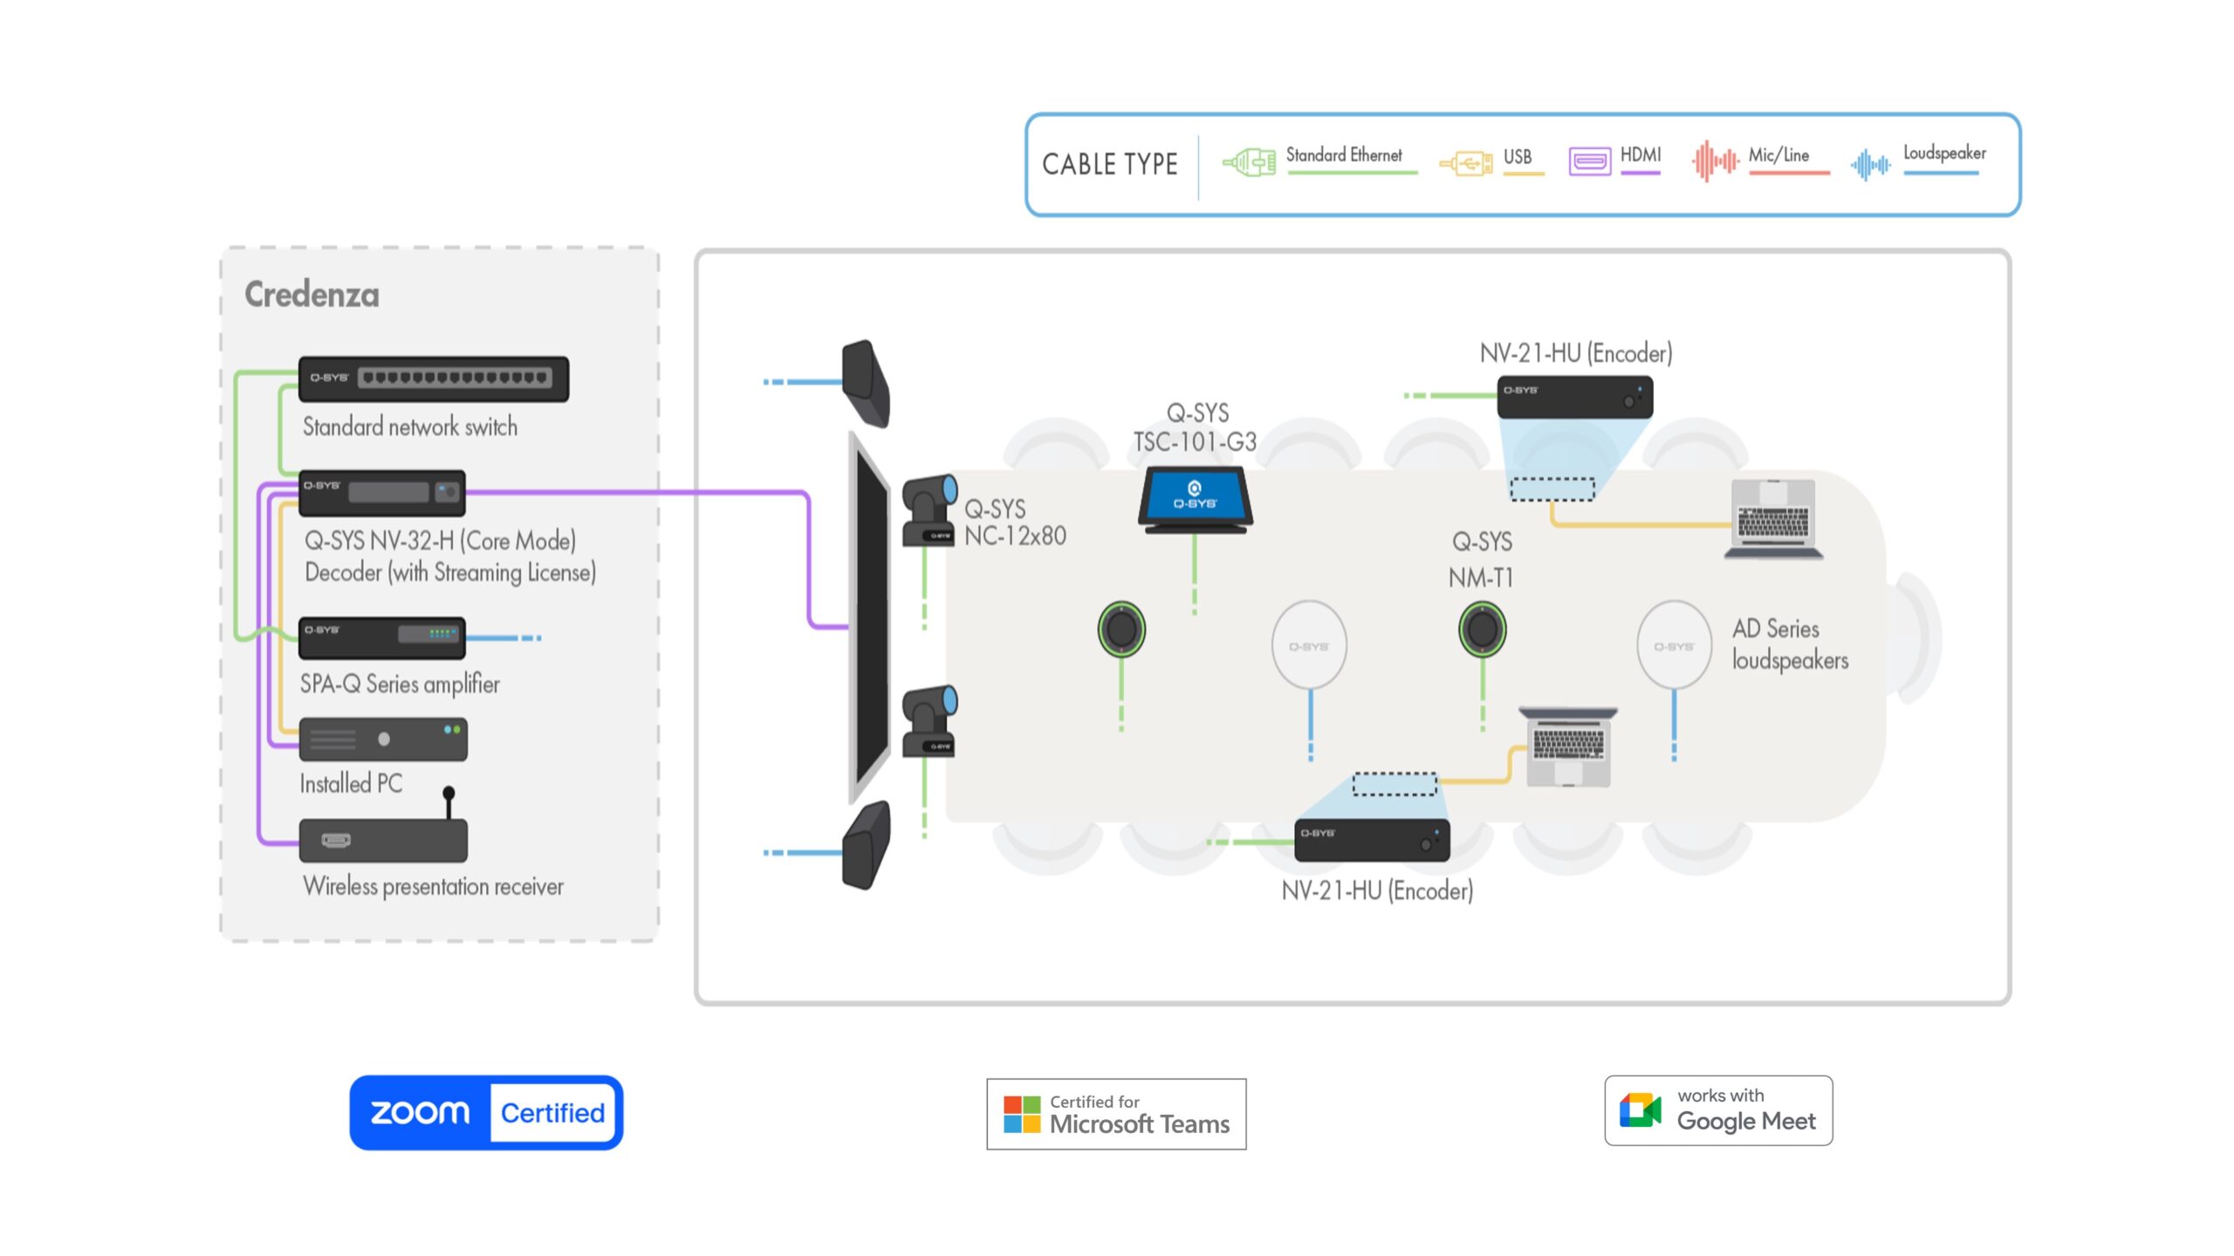The height and width of the screenshot is (1256, 2234).
Task: Click the HDMI cable legend icon
Action: (x=1589, y=161)
